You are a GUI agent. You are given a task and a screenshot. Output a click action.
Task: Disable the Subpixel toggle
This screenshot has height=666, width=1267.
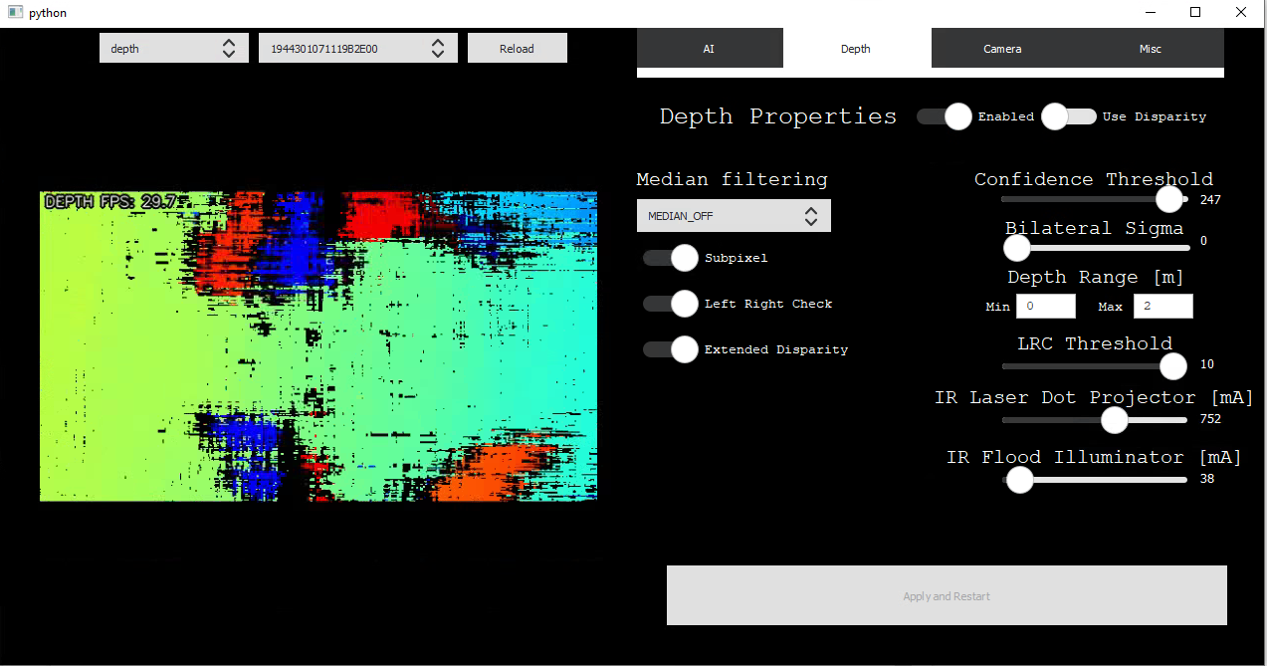click(671, 258)
